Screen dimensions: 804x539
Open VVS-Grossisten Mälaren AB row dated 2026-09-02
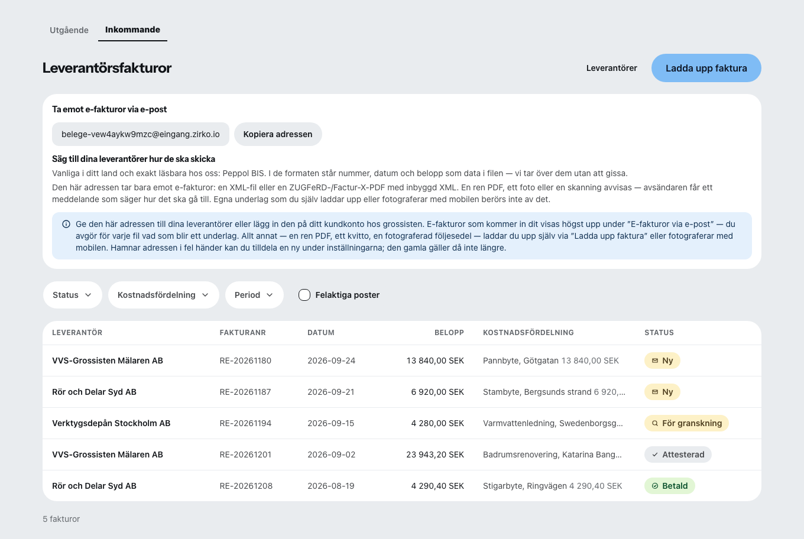click(x=402, y=454)
